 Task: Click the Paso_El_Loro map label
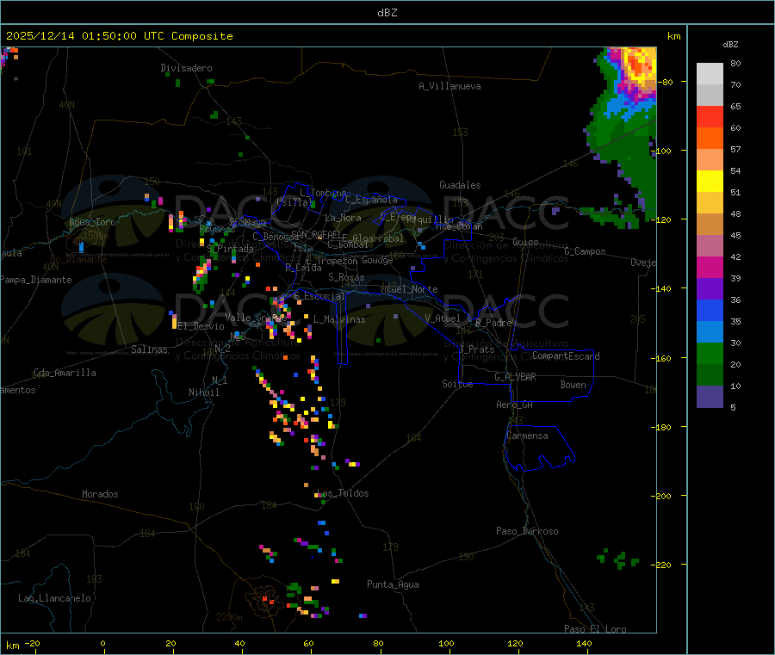(595, 629)
